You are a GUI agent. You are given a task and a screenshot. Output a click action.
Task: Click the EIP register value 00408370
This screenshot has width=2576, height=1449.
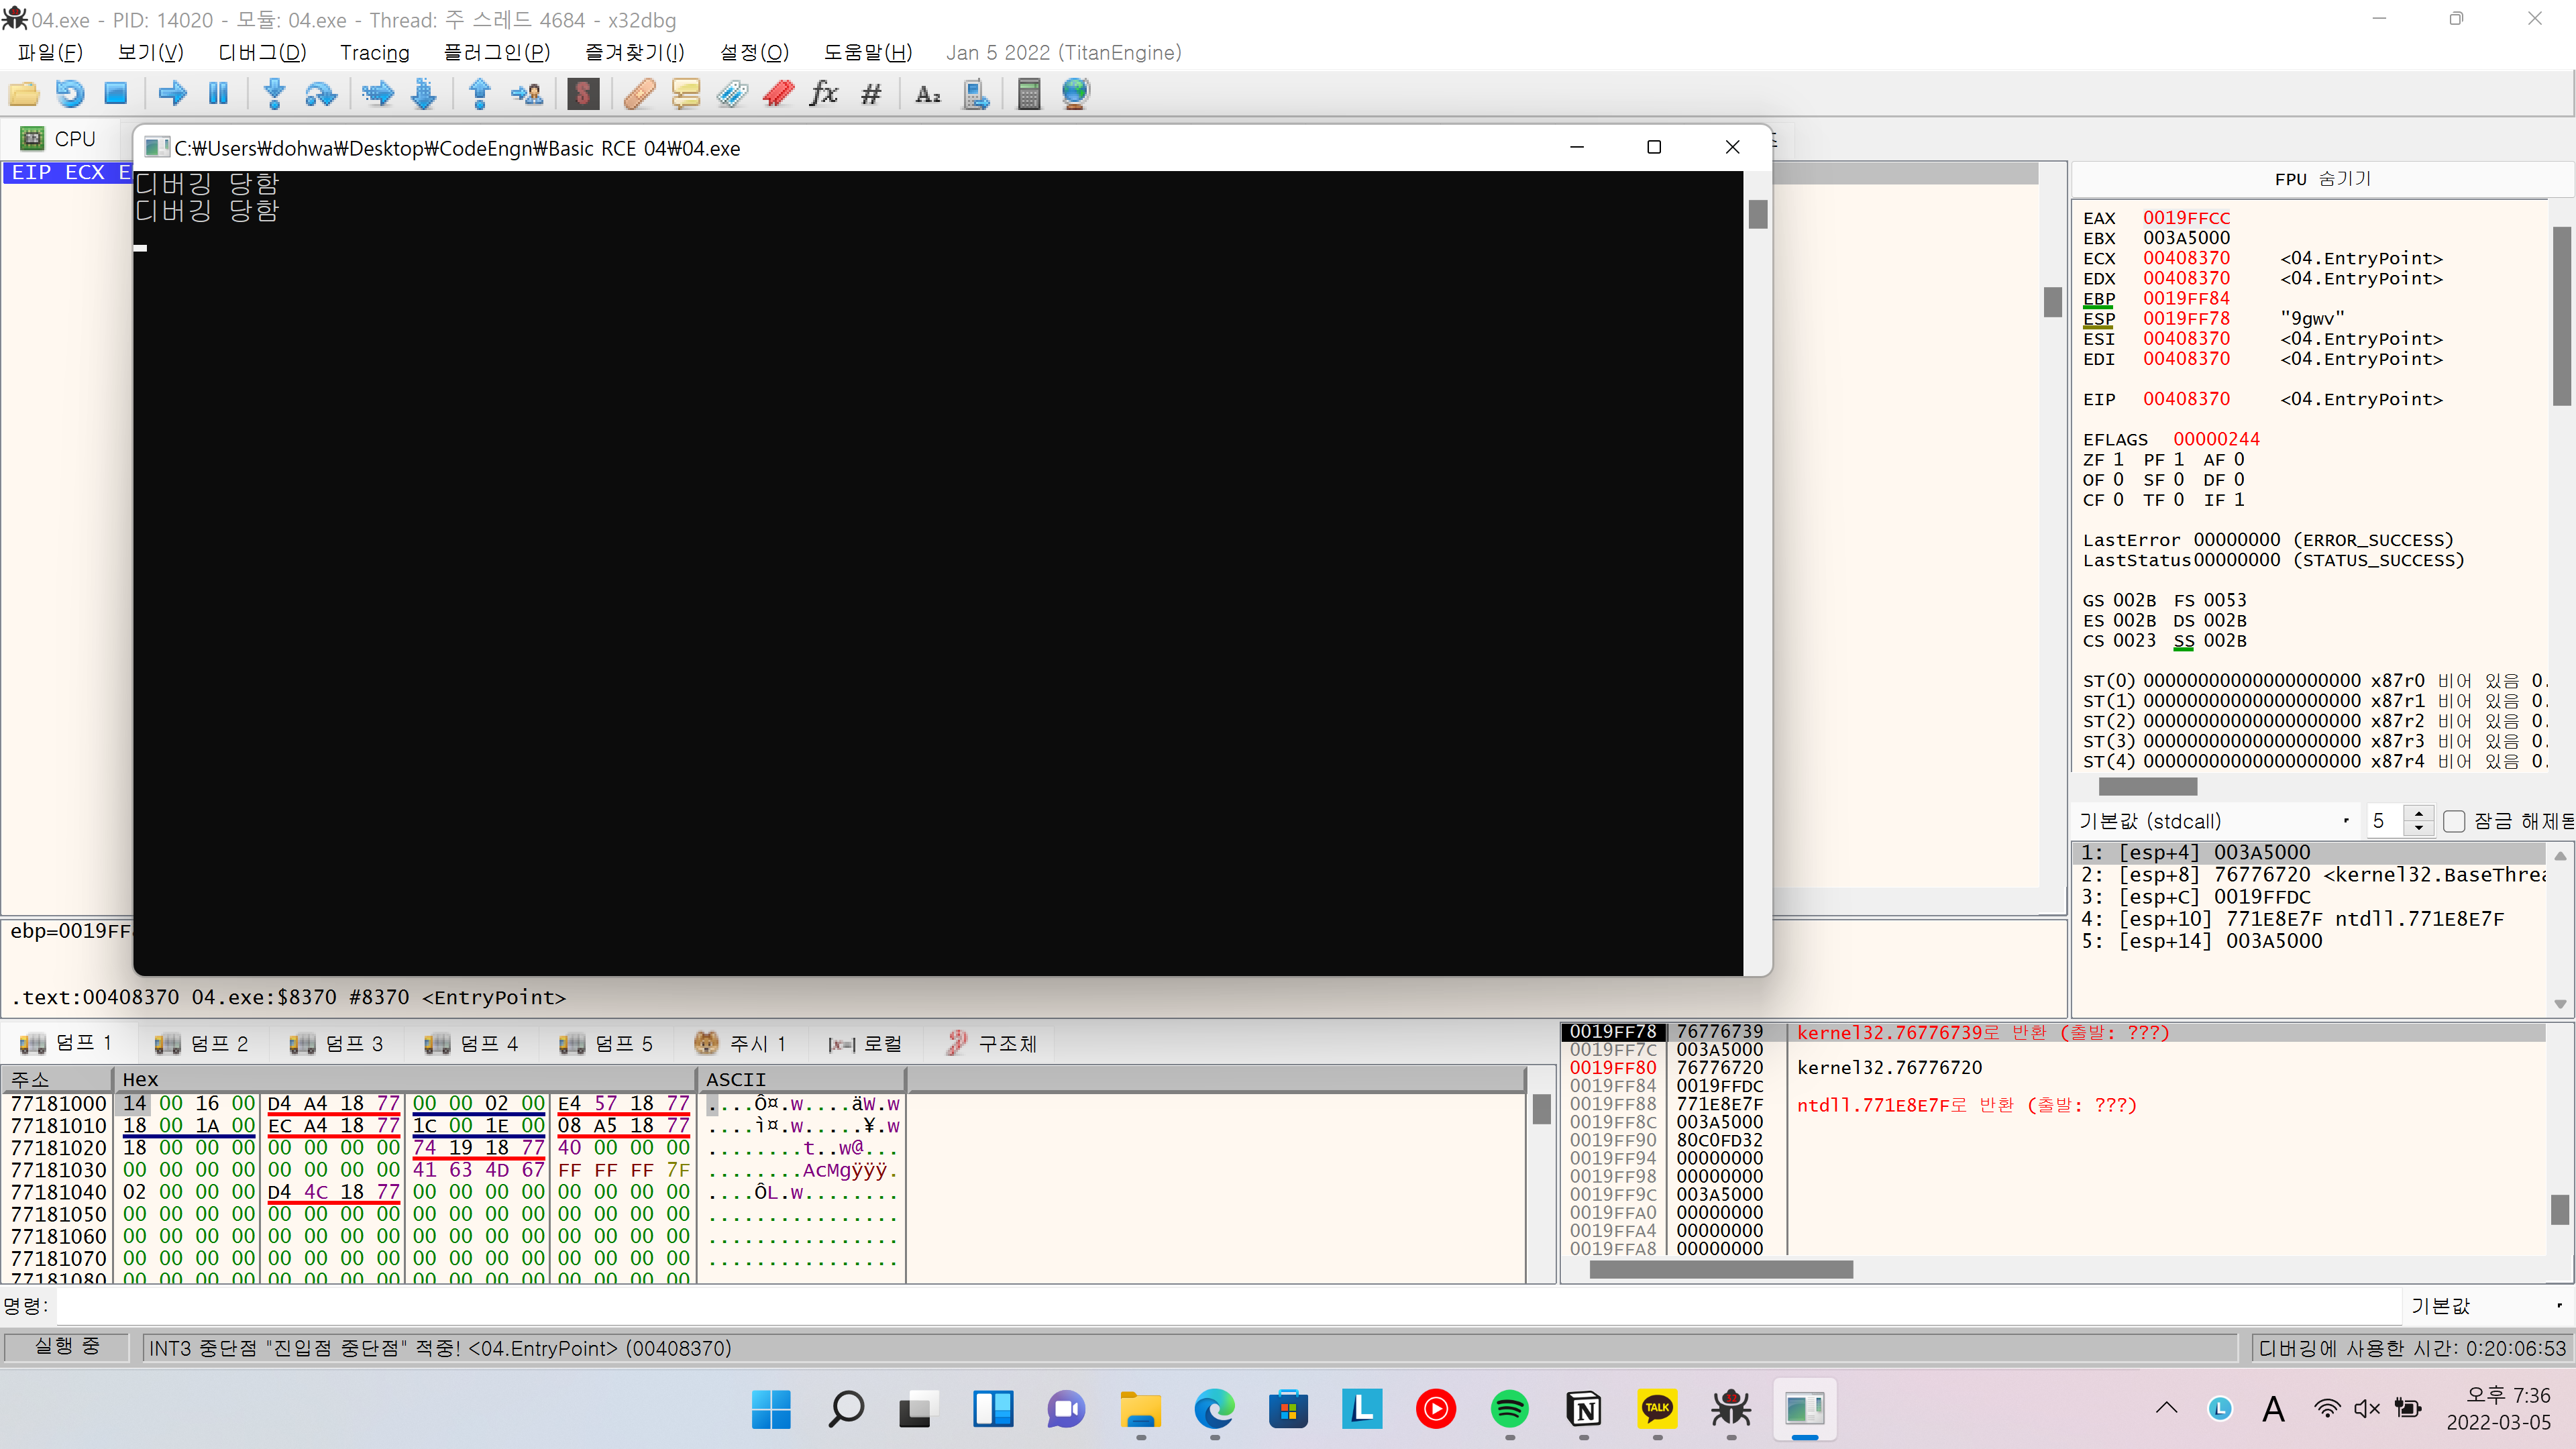(x=2186, y=399)
